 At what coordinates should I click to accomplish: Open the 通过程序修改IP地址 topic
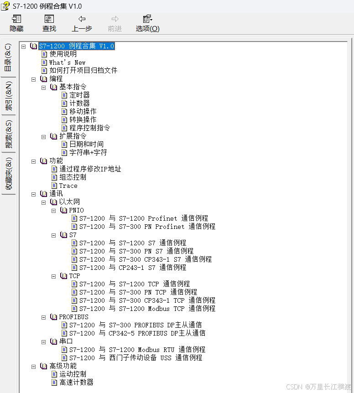point(90,169)
